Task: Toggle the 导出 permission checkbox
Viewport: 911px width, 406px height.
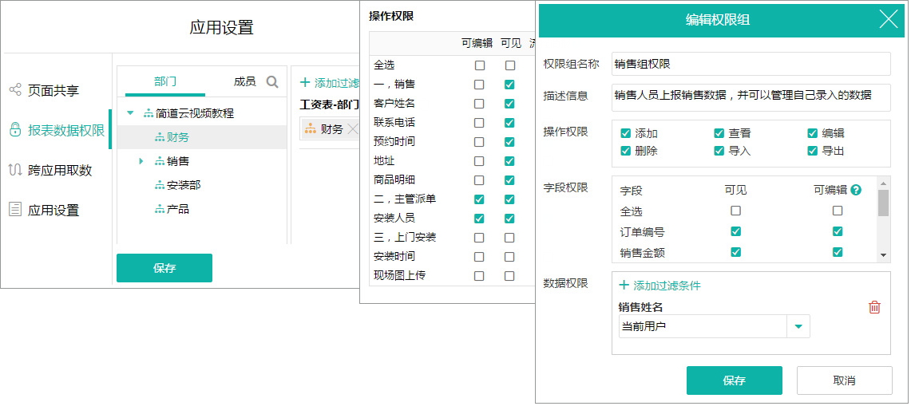Action: 813,151
